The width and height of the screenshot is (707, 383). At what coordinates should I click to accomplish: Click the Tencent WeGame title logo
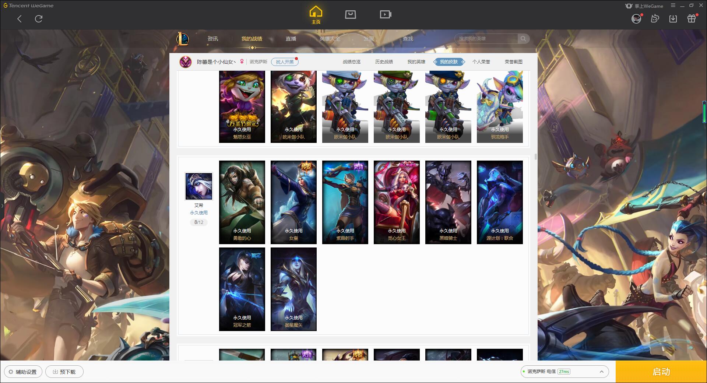point(28,6)
